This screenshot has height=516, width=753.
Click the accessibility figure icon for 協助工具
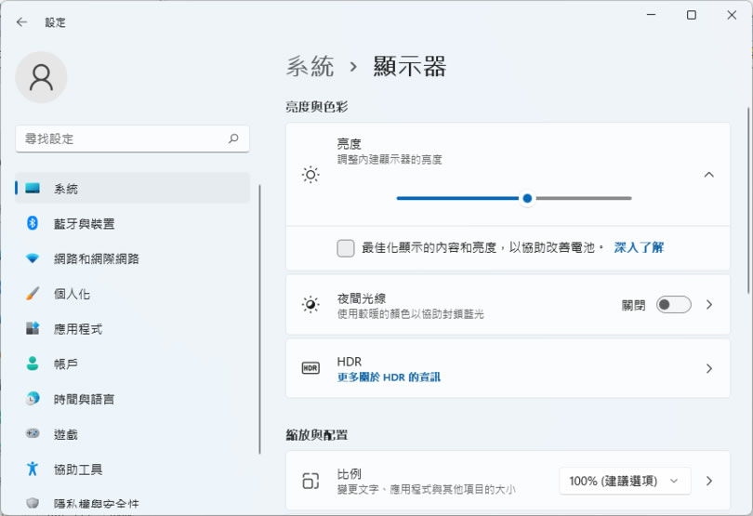point(33,469)
